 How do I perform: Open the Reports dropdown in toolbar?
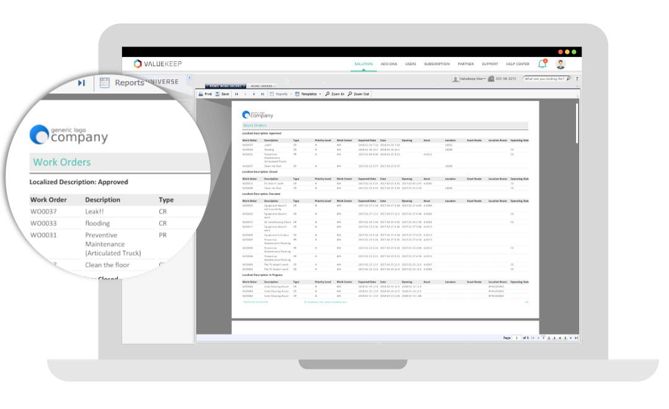pos(281,94)
